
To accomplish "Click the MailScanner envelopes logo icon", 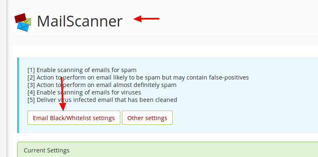I will (x=23, y=22).
